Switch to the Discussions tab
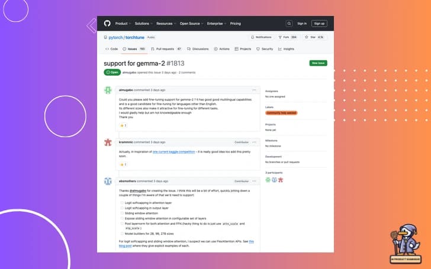This screenshot has width=431, height=269. point(198,49)
